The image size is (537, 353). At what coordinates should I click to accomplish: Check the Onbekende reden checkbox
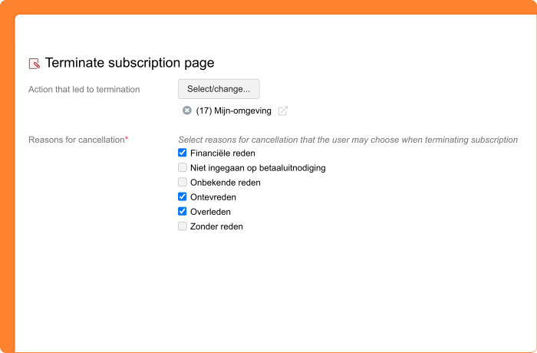(x=183, y=182)
